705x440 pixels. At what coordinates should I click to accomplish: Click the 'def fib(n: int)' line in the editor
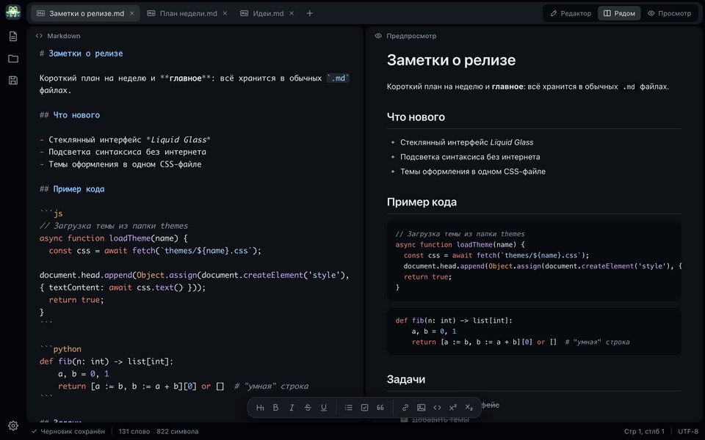(x=106, y=362)
